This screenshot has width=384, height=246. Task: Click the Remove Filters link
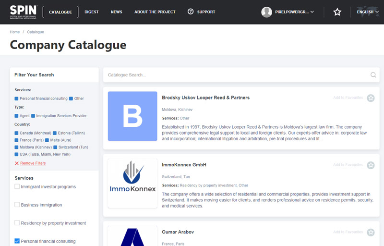33,163
